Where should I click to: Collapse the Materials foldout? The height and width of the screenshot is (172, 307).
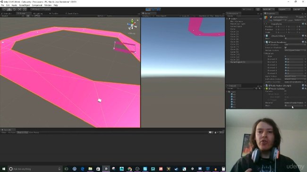point(264,53)
